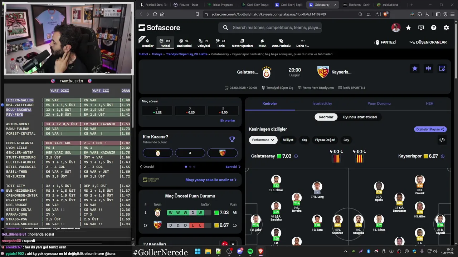Viewport: 458px width, 257px height.
Task: Share the current page link
Action: click(x=377, y=14)
